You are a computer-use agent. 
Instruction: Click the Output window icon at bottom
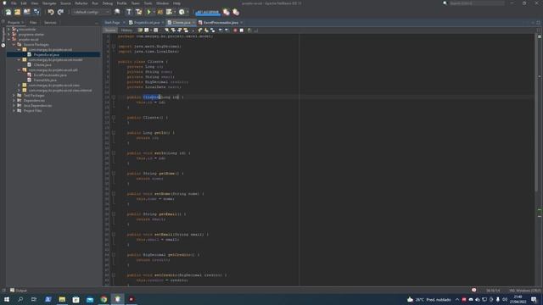point(13,290)
